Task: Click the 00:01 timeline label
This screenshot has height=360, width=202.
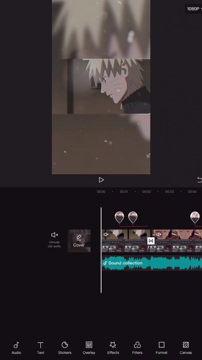Action: [124, 192]
